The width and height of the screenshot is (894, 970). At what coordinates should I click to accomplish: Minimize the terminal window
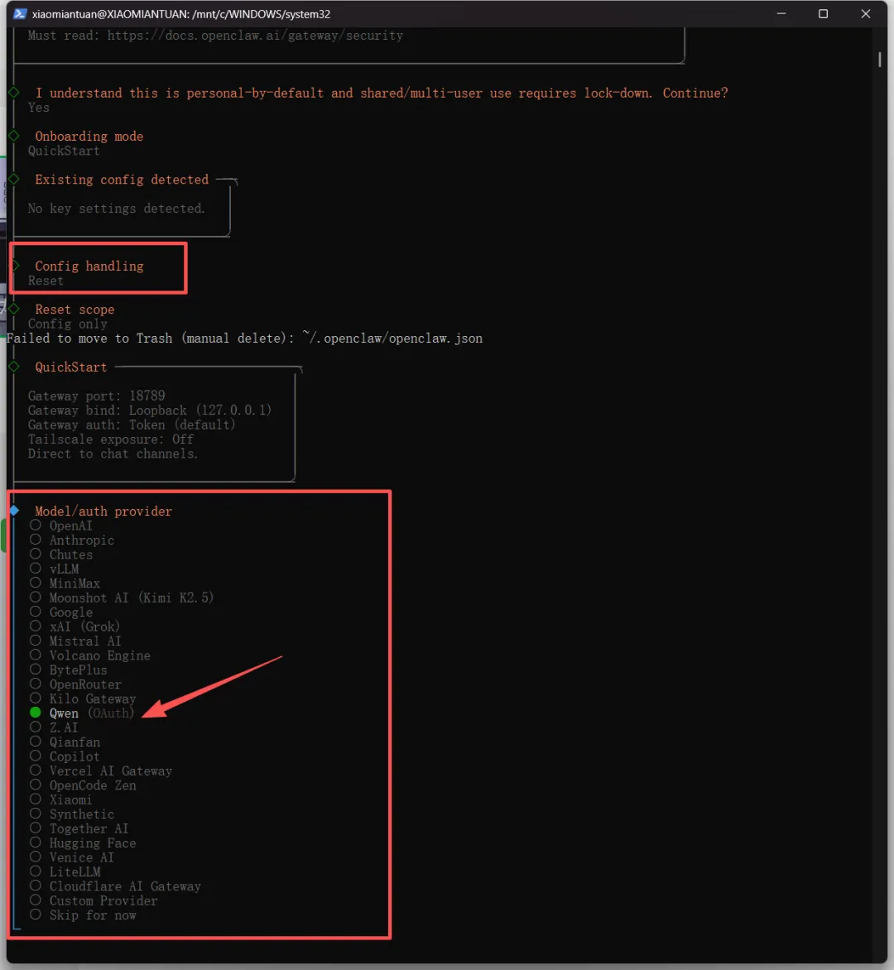click(781, 13)
